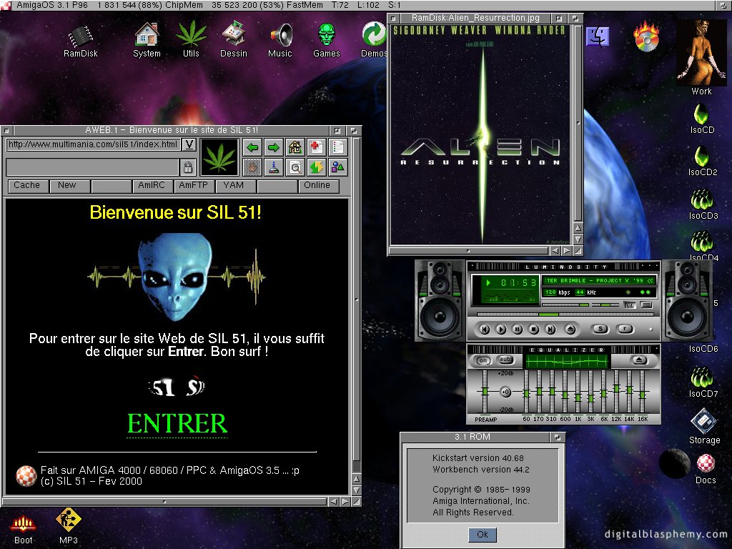Viewport: 732px width, 549px height.
Task: Click the search magnifier icon in AWeb
Action: [x=295, y=168]
